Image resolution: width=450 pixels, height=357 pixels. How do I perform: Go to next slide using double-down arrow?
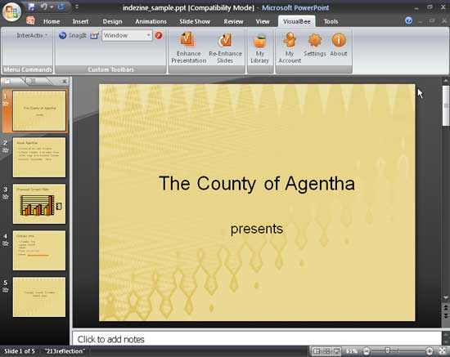tap(446, 315)
